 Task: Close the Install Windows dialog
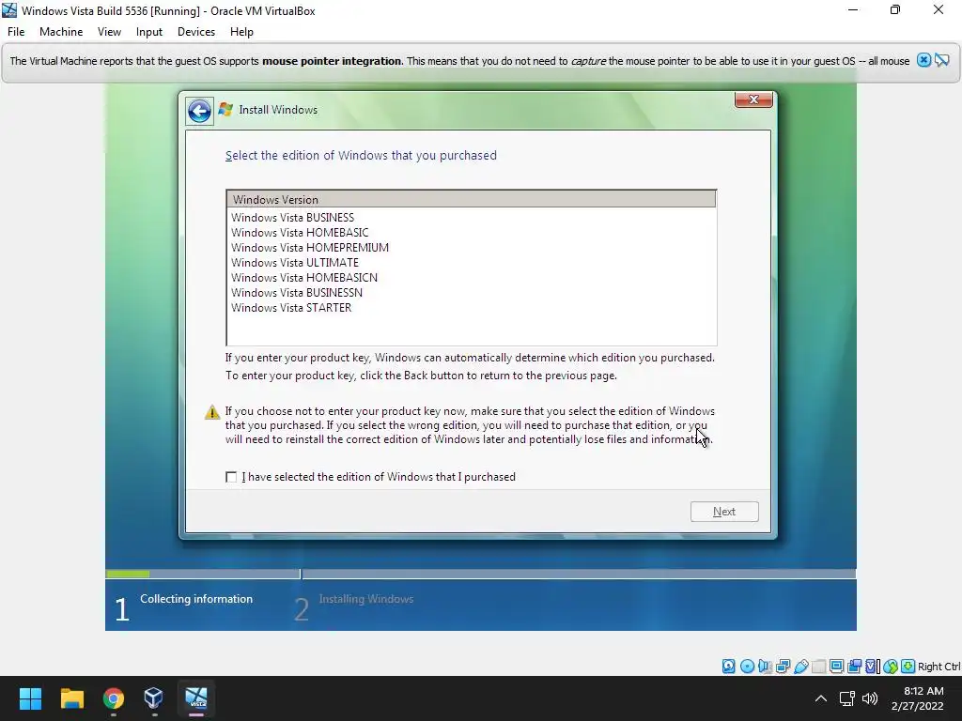point(753,100)
